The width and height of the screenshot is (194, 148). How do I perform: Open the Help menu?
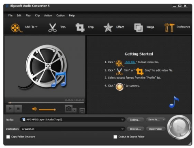coord(72,15)
